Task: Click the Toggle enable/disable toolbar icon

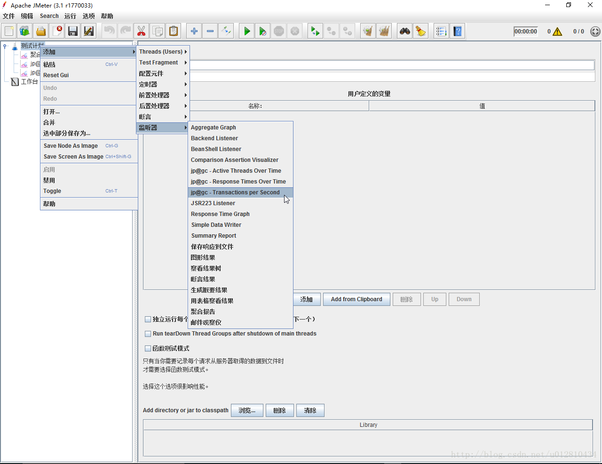Action: 226,31
